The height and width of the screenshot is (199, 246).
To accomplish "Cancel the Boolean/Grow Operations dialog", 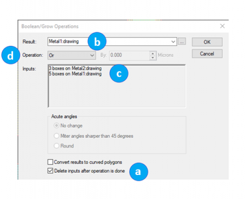I will tap(207, 54).
